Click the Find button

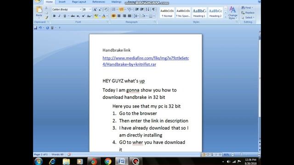(x=247, y=8)
